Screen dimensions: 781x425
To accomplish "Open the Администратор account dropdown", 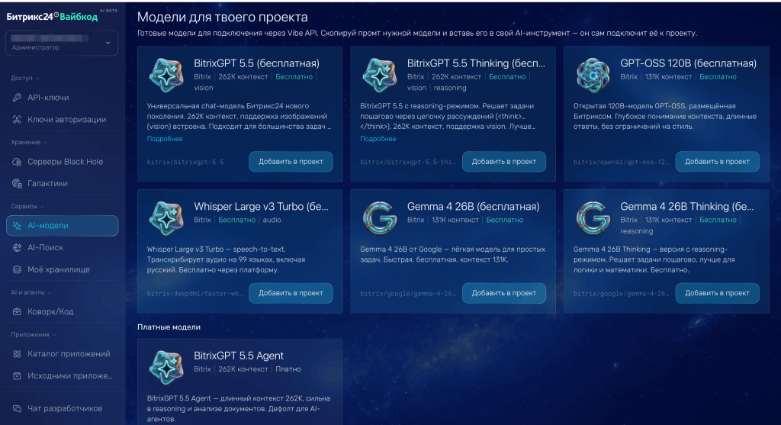I will click(x=62, y=43).
